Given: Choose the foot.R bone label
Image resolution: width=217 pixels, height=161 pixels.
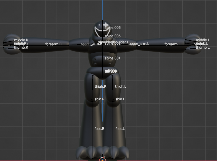Looking at the screenshot, I should pyautogui.click(x=99, y=129).
